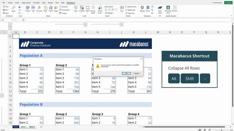
Task: Adjust the zoom slider in the status bar
Action: pos(221,130)
